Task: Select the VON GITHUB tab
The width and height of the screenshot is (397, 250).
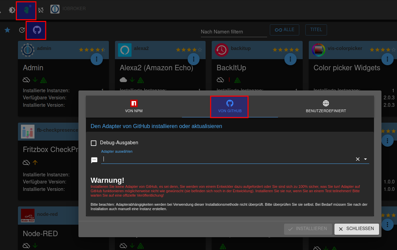Action: tap(230, 106)
